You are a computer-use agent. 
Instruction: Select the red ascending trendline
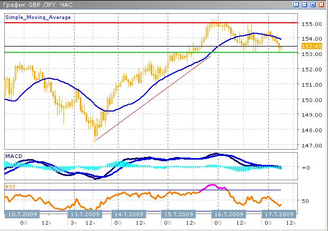(153, 98)
